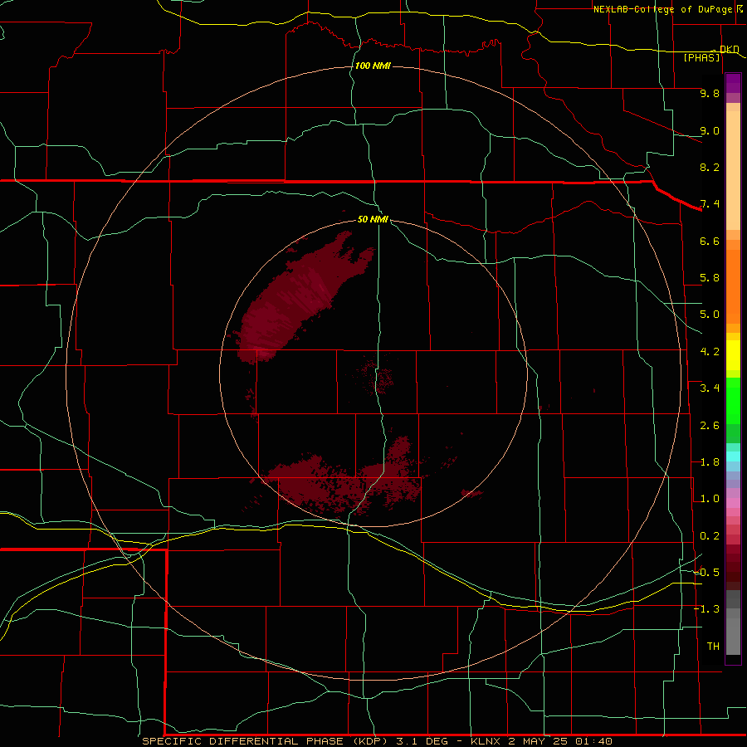
Task: Click the -1.3 value on color scale
Action: point(707,609)
